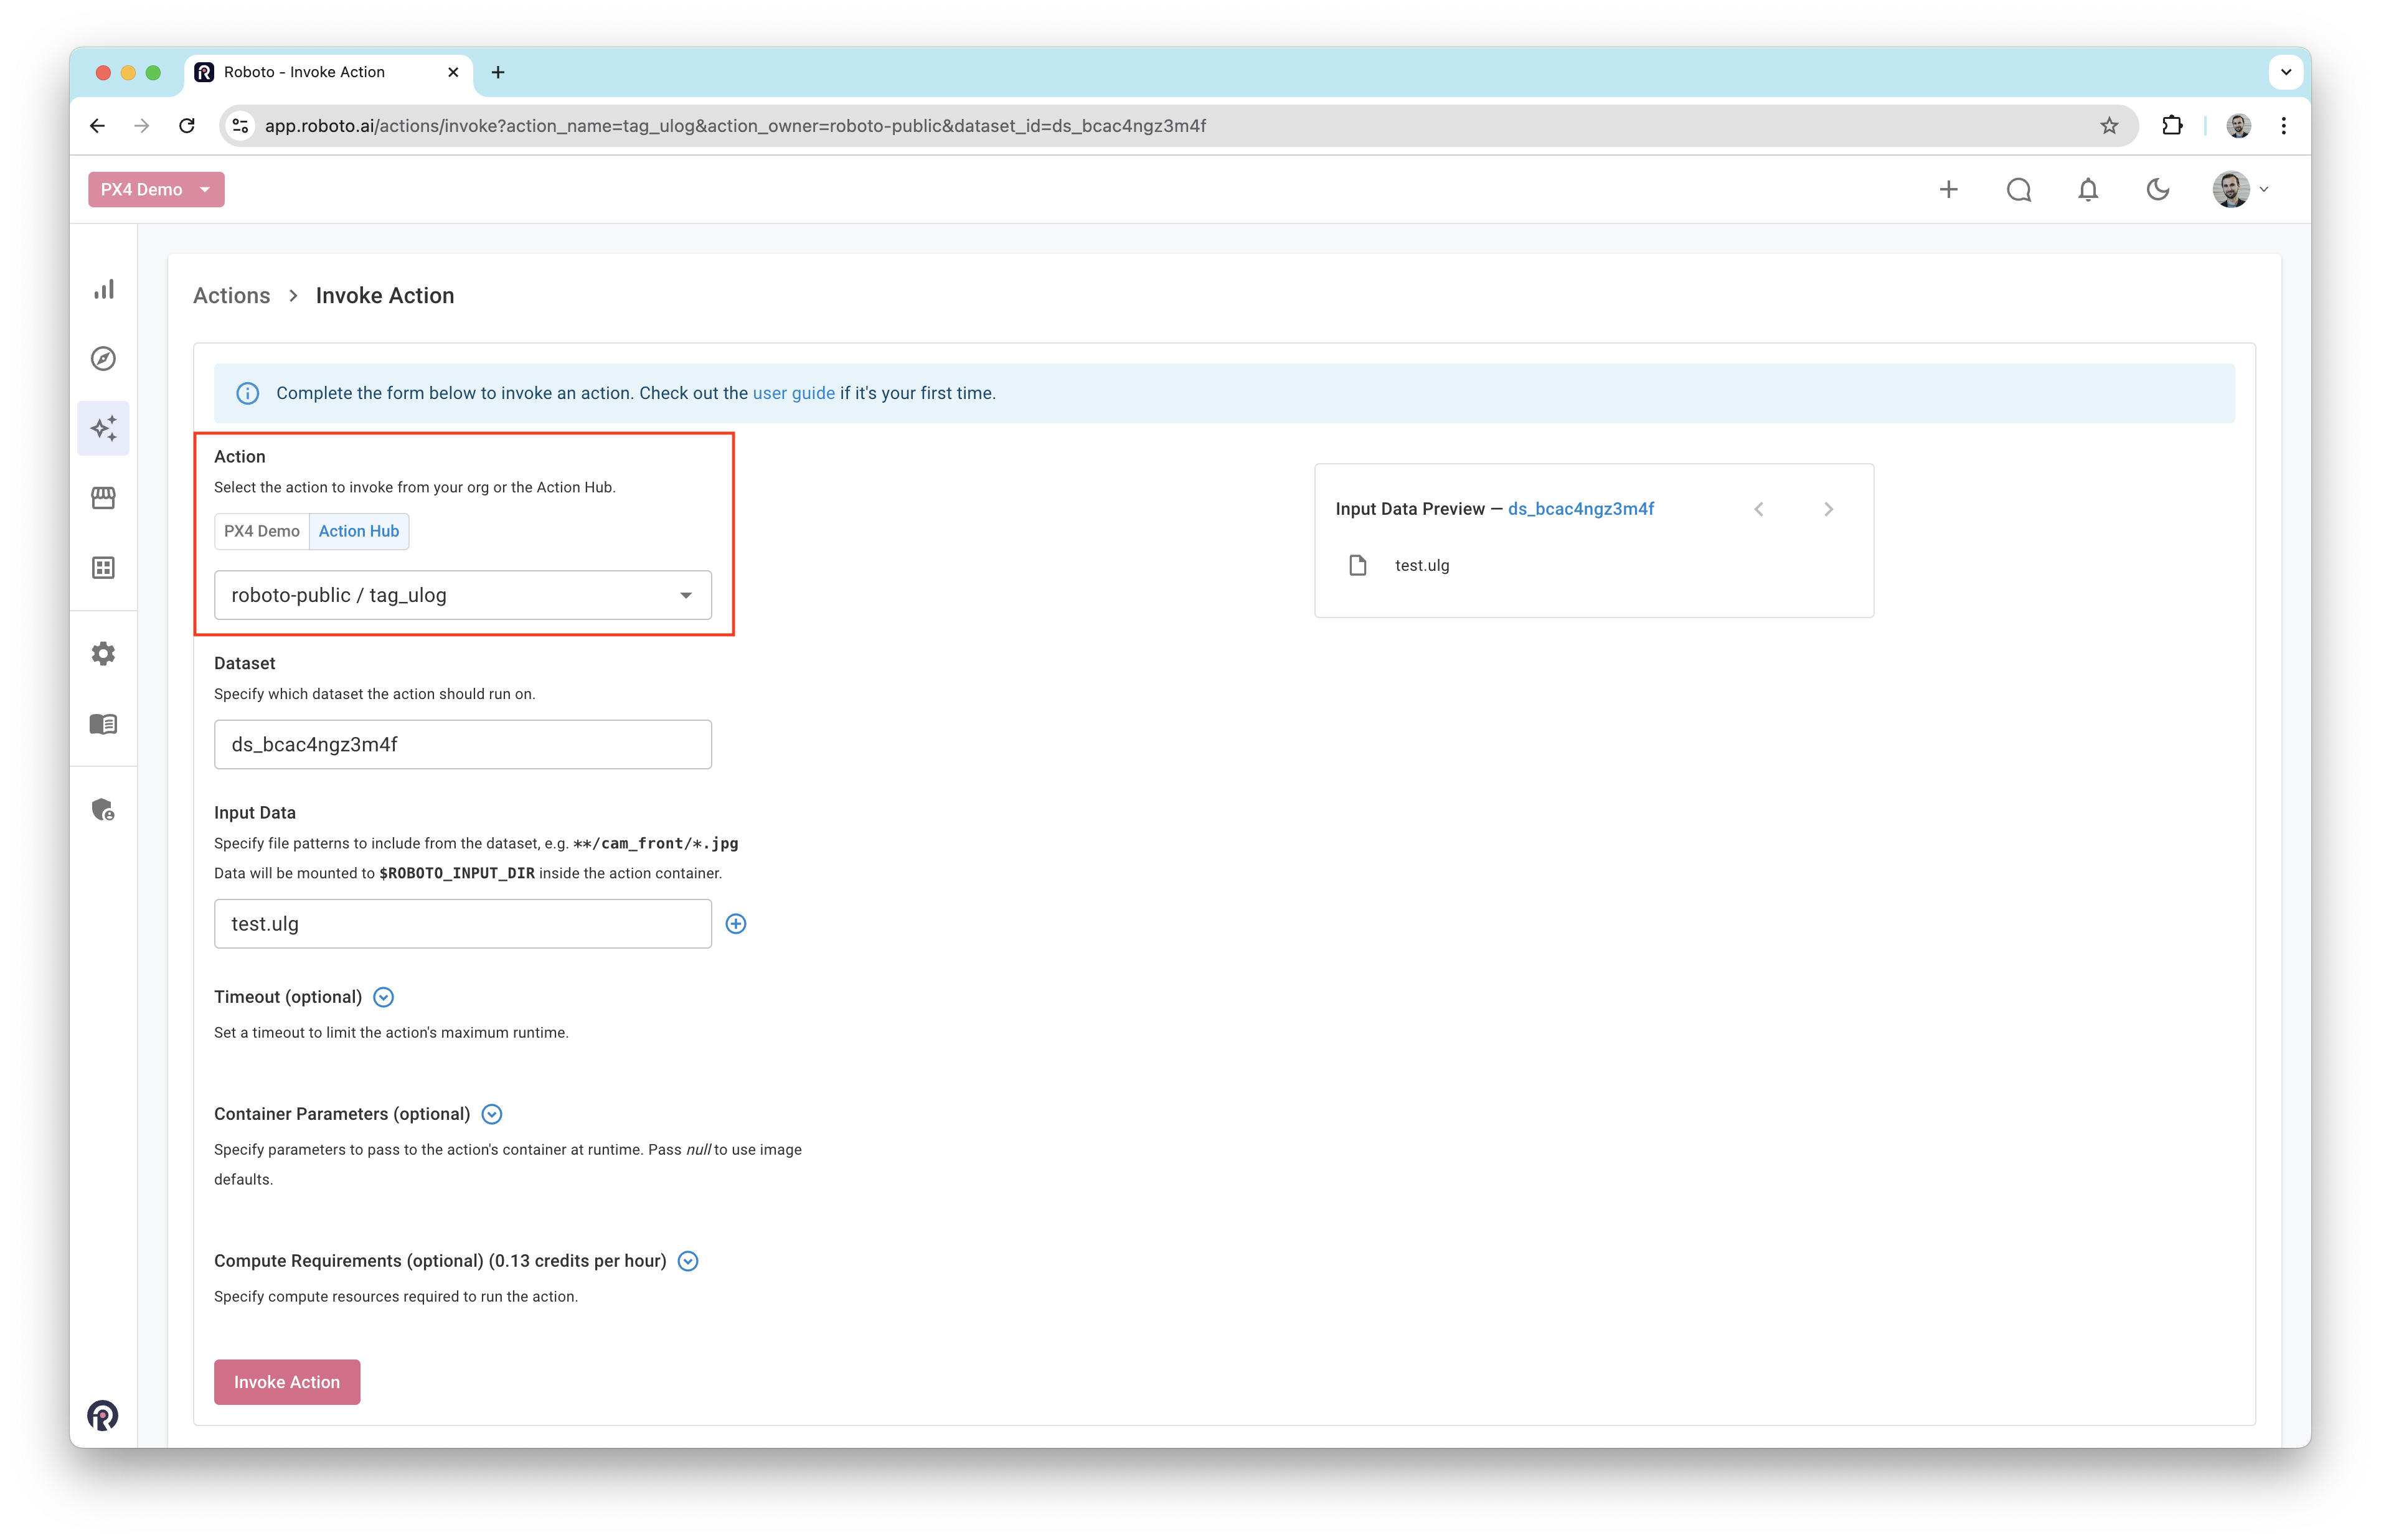The height and width of the screenshot is (1540, 2381).
Task: Click the compass explore icon in sidebar
Action: pyautogui.click(x=104, y=359)
